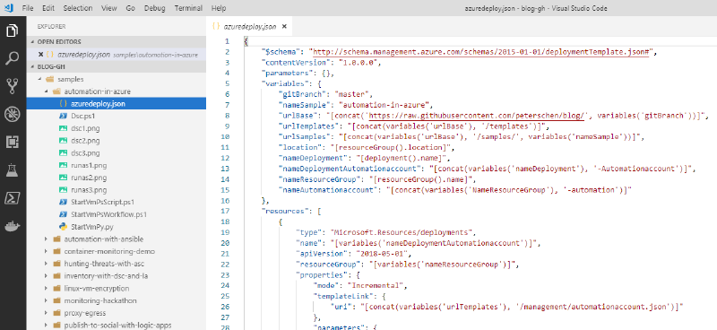Open dsc1.png image file
717x330 pixels.
(117, 128)
